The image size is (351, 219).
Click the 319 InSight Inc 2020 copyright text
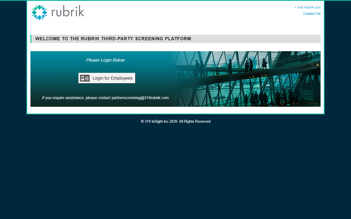click(x=176, y=121)
